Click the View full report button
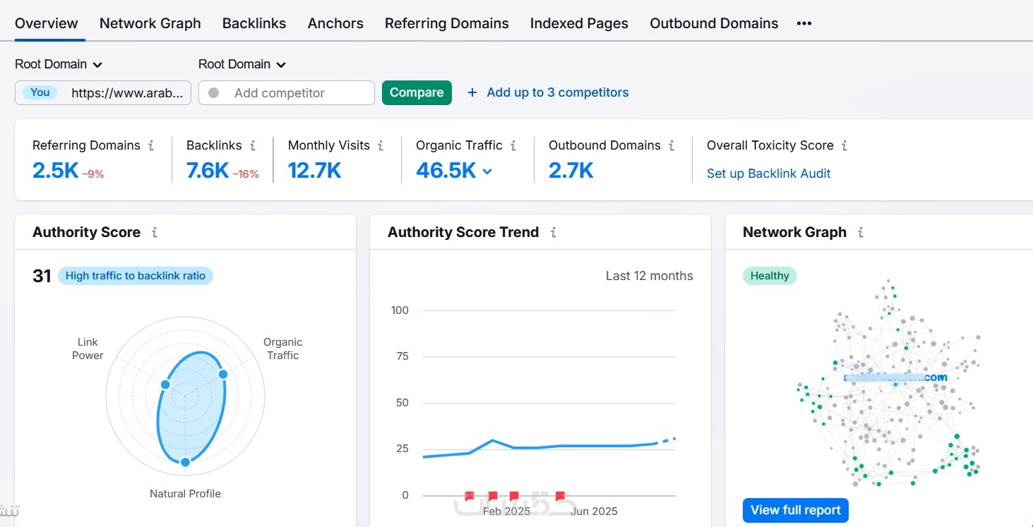The width and height of the screenshot is (1033, 527). click(x=796, y=510)
